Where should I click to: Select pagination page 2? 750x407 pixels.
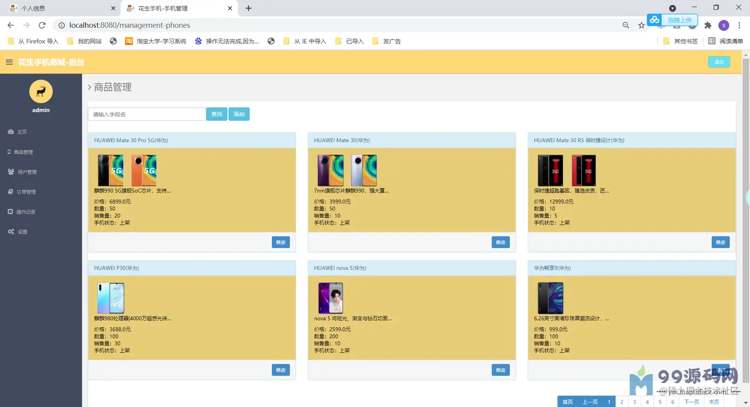622,402
